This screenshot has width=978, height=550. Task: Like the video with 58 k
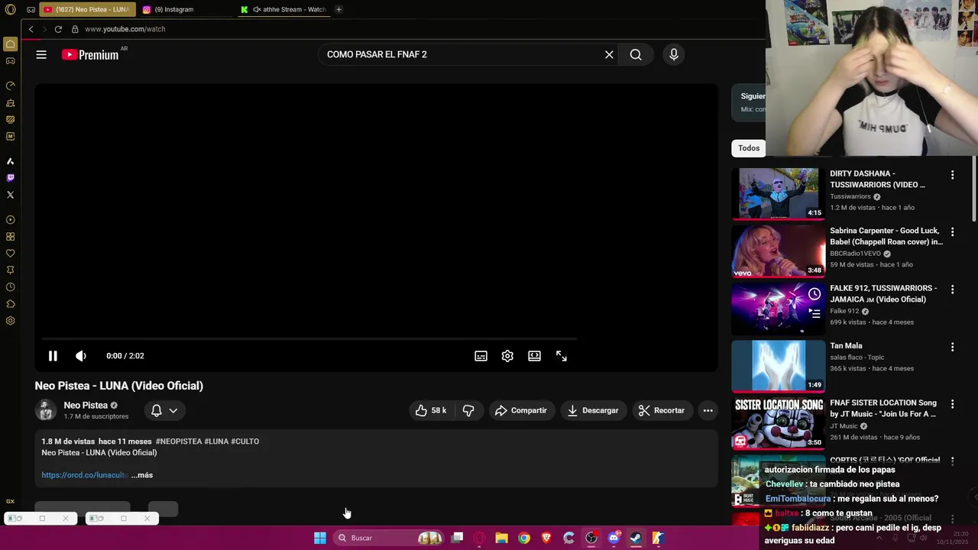[430, 410]
